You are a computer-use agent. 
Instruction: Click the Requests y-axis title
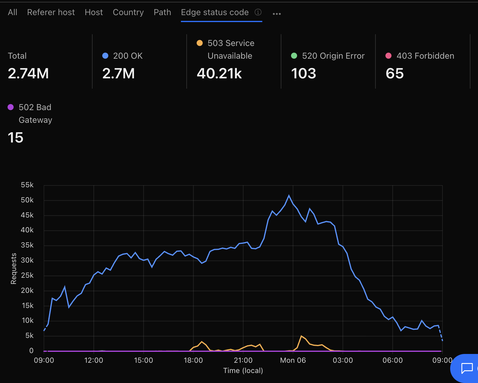click(x=14, y=269)
